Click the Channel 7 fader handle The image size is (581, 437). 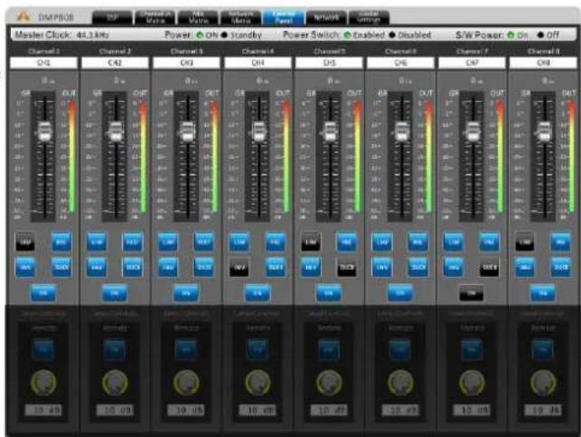pyautogui.click(x=473, y=131)
